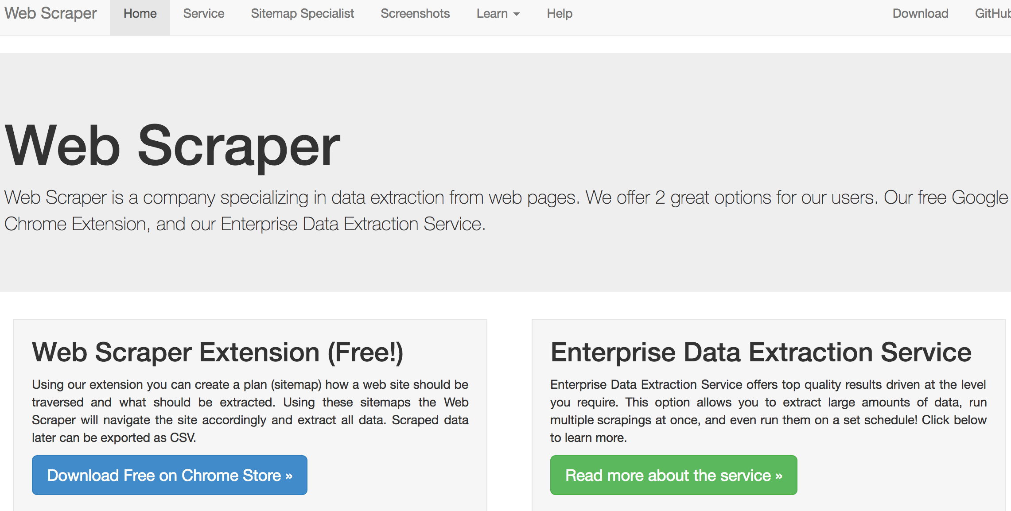Click the Enterprise Data Extraction Service heading
Image resolution: width=1011 pixels, height=511 pixels.
(761, 352)
